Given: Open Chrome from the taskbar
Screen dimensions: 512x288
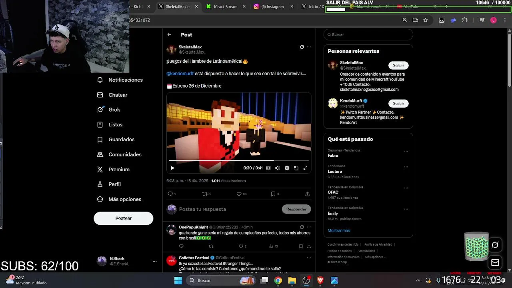Looking at the screenshot, I should click(x=278, y=280).
